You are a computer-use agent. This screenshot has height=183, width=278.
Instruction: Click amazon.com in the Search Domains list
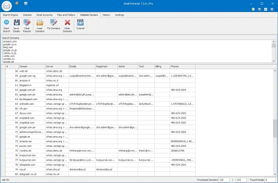(10, 42)
